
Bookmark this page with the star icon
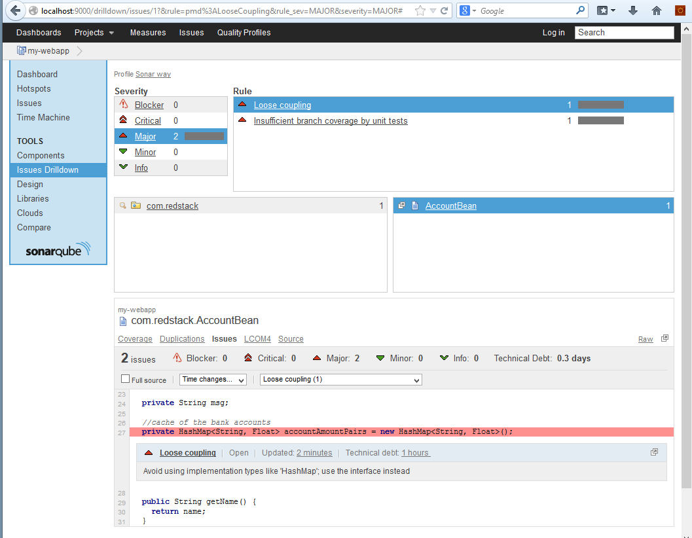pos(420,11)
